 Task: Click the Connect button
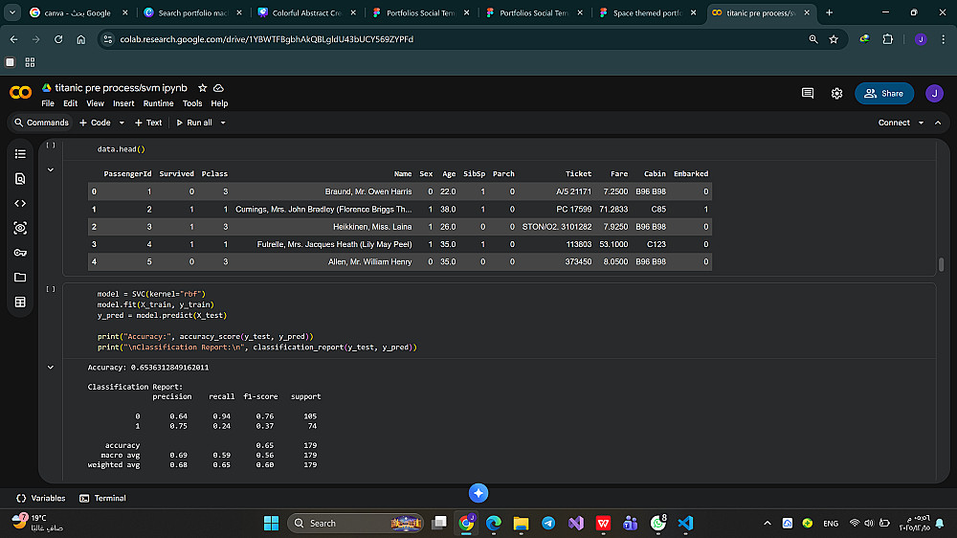click(894, 123)
